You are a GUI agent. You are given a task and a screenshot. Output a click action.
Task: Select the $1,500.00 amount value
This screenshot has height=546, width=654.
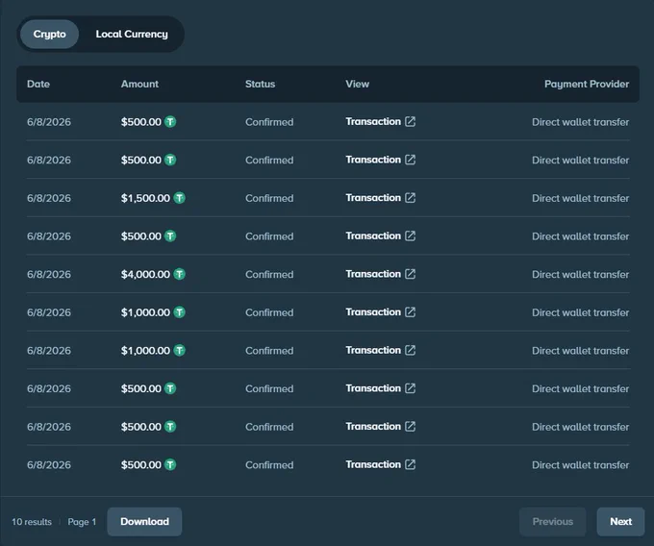click(145, 198)
